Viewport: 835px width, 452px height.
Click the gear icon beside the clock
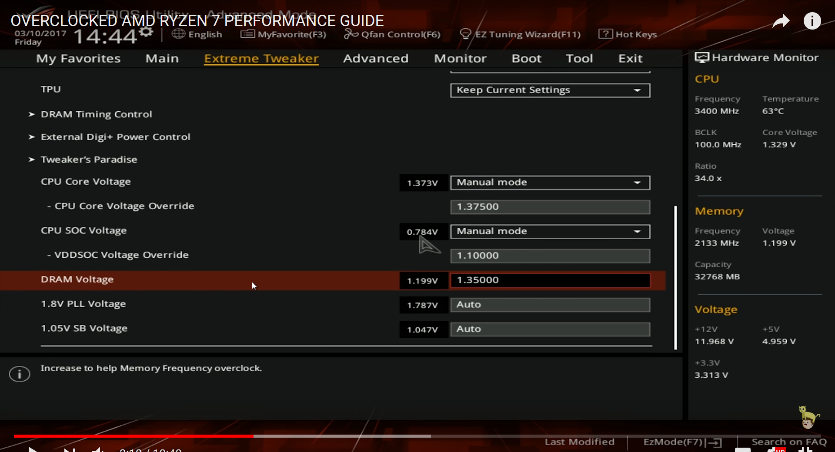click(147, 32)
